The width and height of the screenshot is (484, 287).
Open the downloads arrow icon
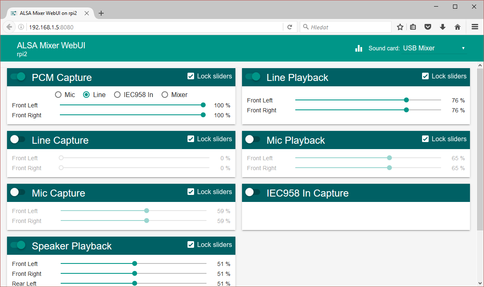tap(443, 27)
